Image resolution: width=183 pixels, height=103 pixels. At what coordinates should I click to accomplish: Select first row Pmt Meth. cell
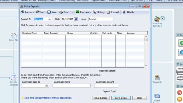(108, 36)
